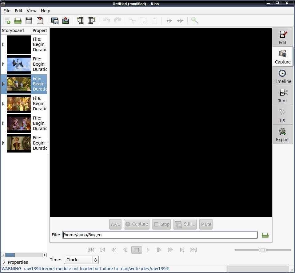The image size is (295, 273).
Task: Toggle the AV/C button
Action: tap(115, 224)
